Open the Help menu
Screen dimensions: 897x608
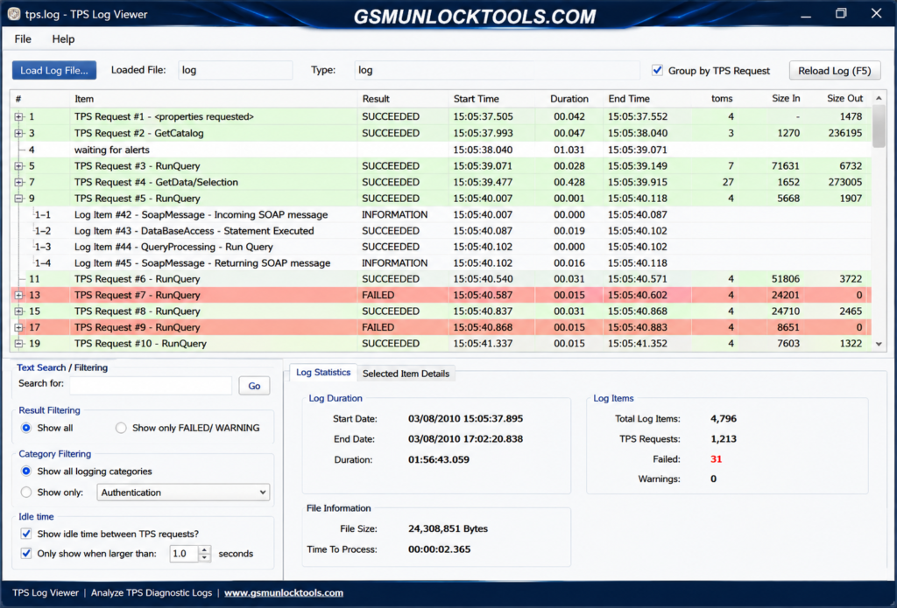point(63,38)
